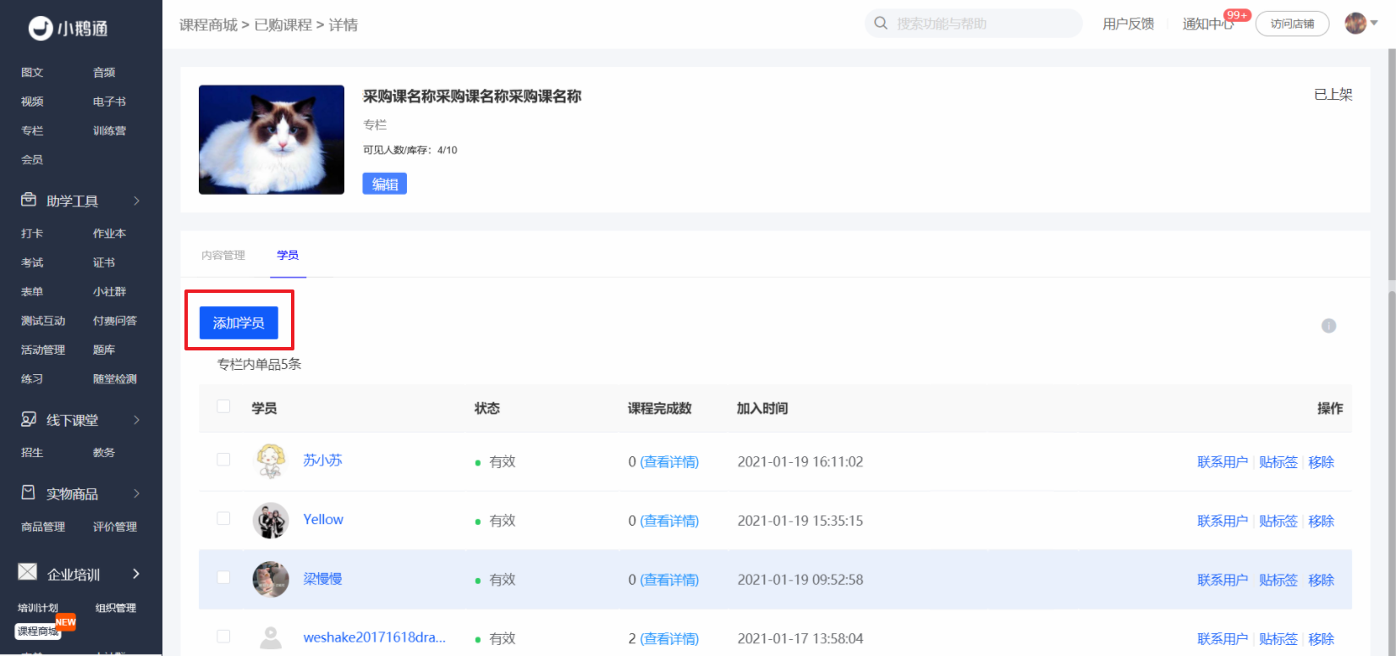Screen dimensions: 1396x656
Task: Click 移除 for 苏小苏
Action: [x=1322, y=461]
